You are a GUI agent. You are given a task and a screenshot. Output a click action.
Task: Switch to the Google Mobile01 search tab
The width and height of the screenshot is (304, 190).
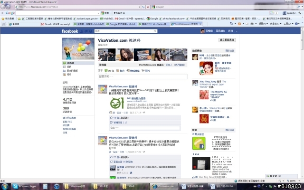click(x=122, y=24)
